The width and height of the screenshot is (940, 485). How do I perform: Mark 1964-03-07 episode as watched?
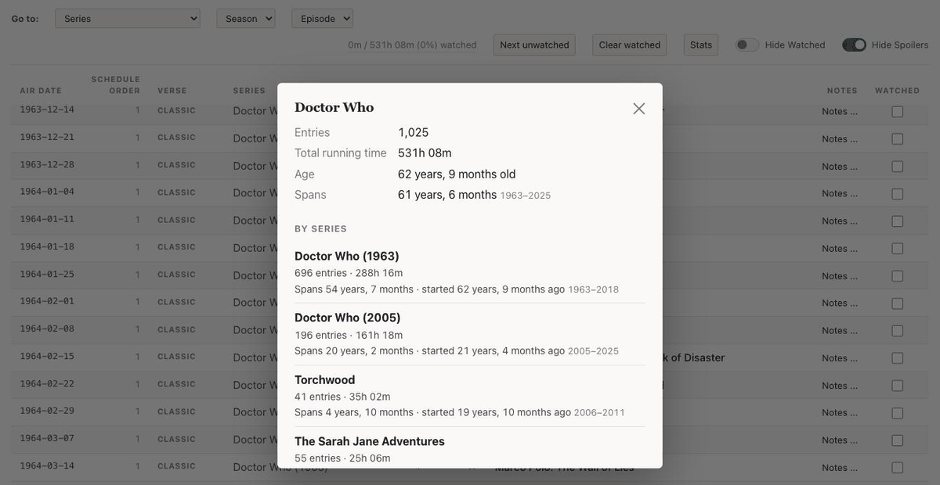point(898,440)
